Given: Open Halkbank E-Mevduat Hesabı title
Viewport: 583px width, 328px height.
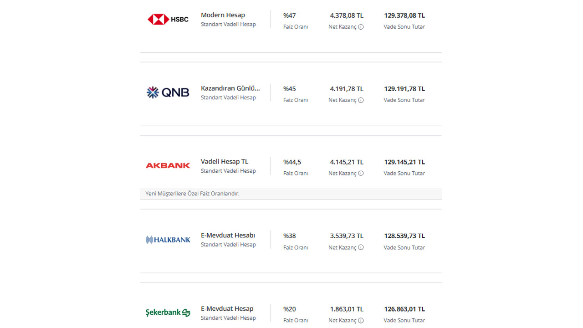Looking at the screenshot, I should coord(228,236).
